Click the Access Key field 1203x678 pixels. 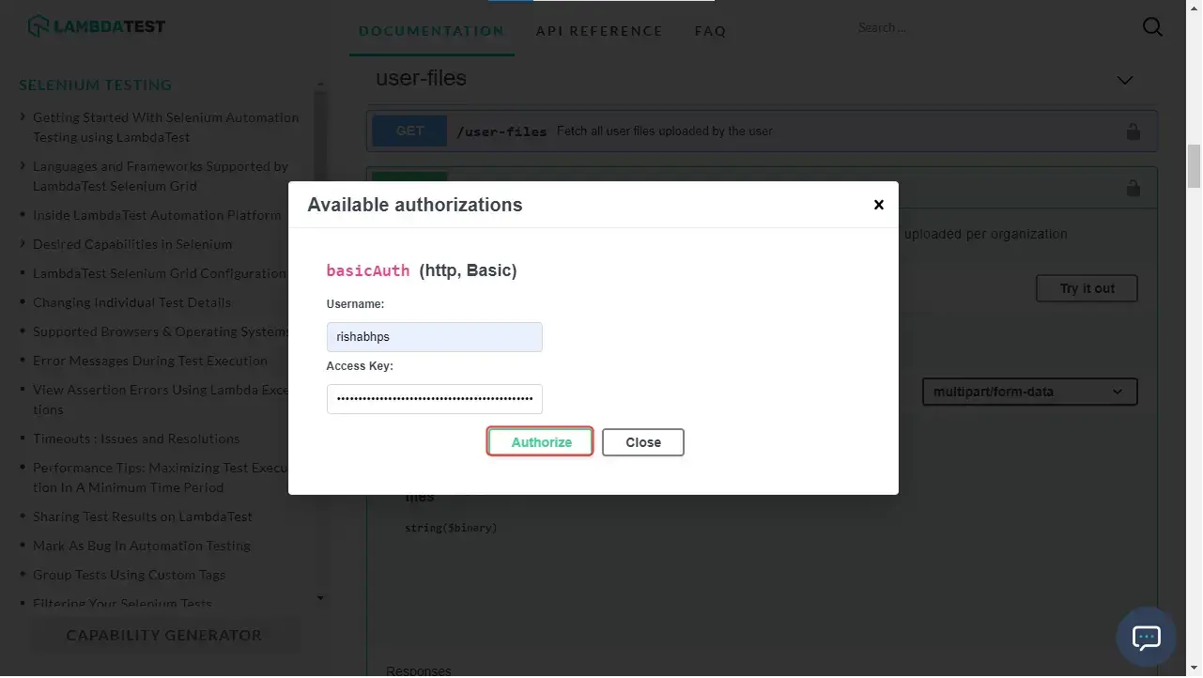pos(434,398)
